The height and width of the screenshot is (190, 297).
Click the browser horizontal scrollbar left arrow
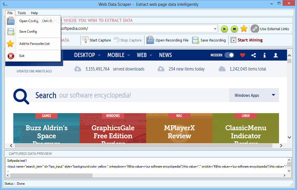[11, 145]
